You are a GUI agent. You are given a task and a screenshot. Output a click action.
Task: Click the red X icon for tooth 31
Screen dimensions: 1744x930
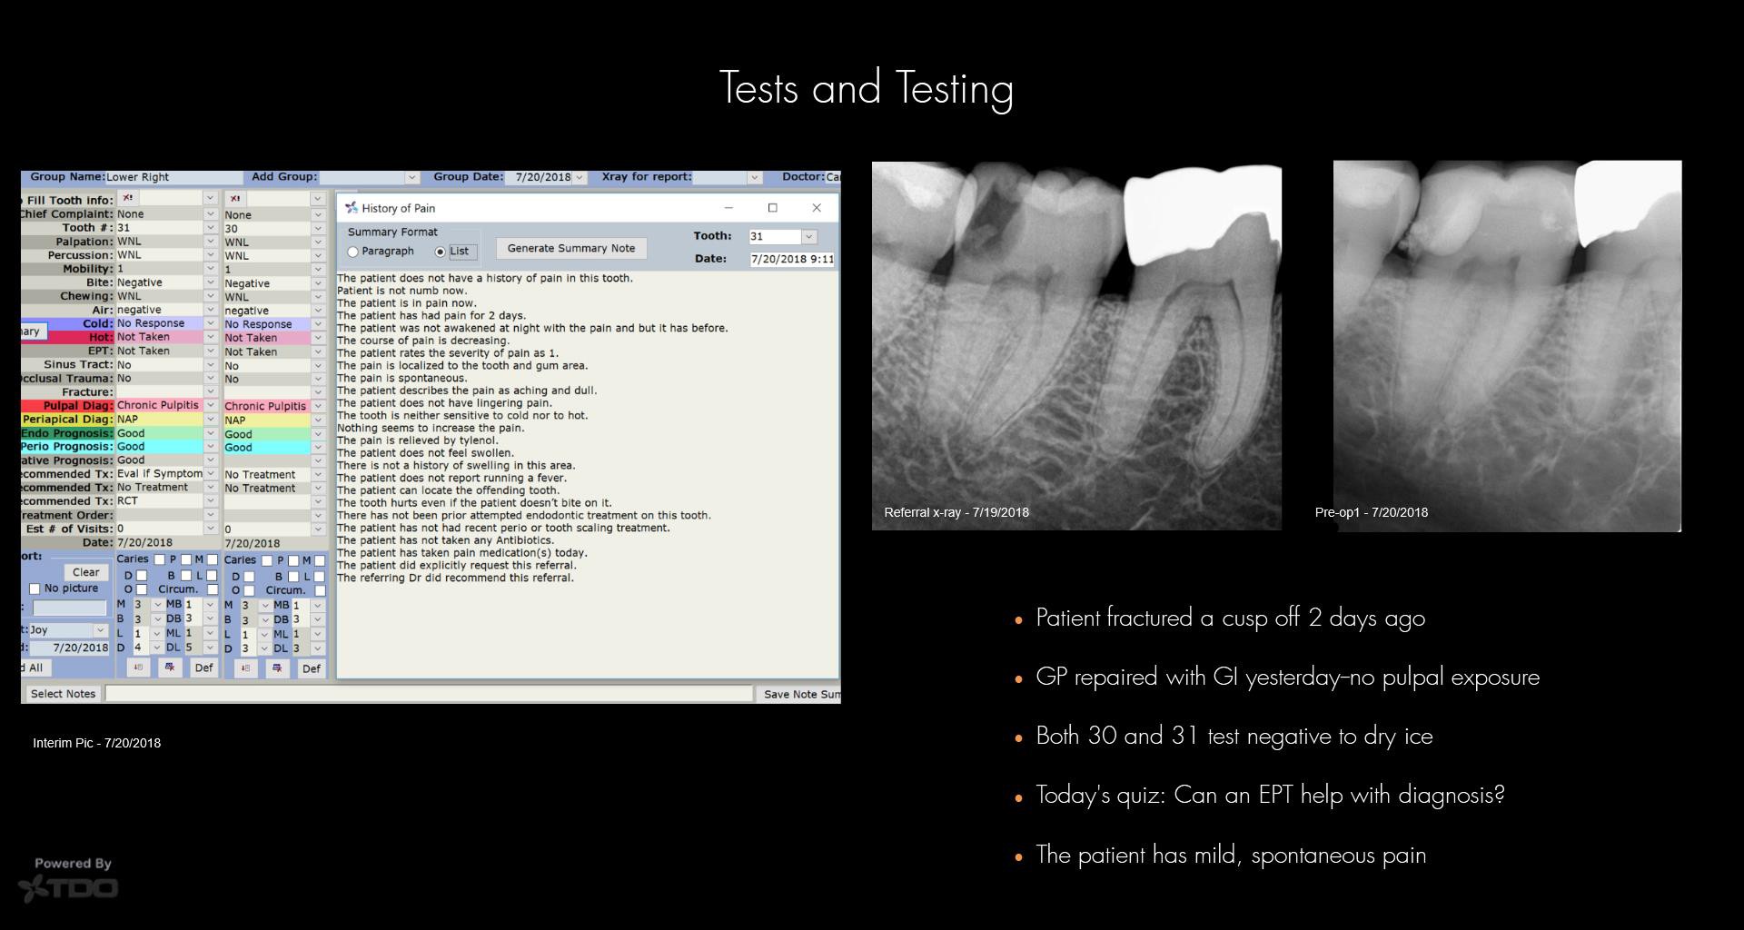tap(128, 198)
